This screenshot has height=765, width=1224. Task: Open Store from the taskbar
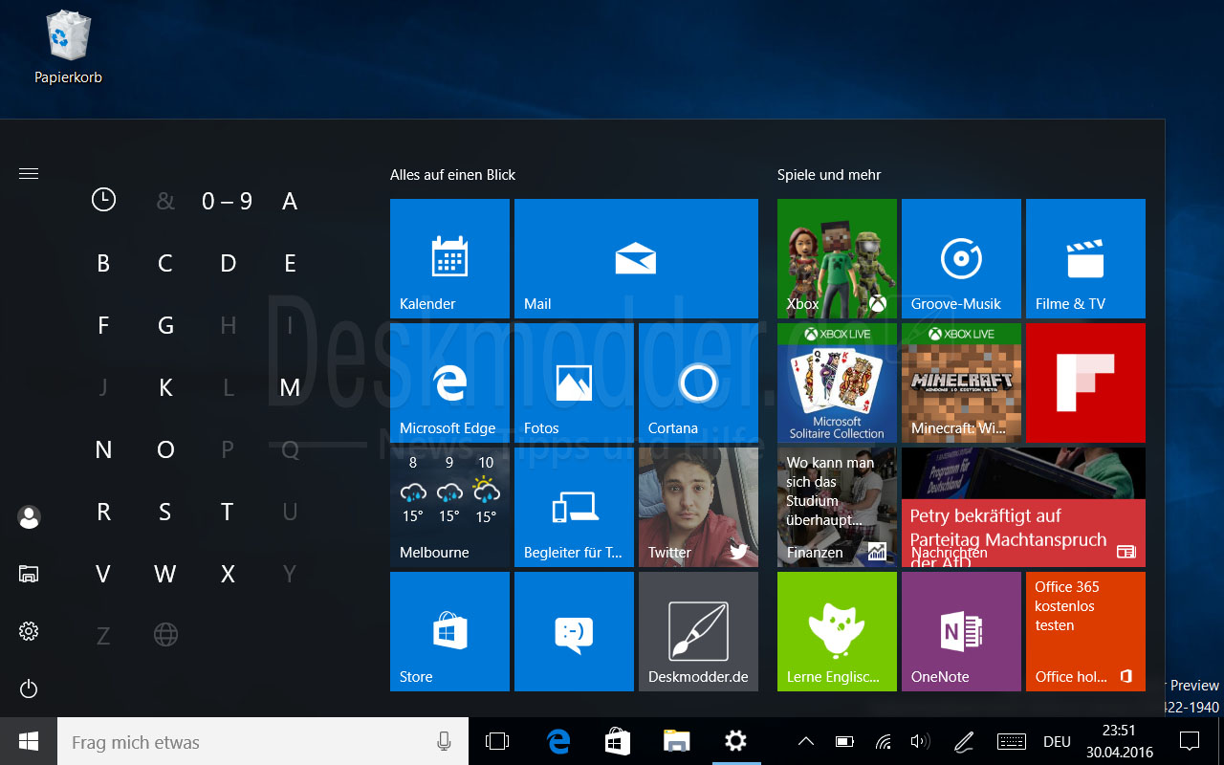click(618, 741)
